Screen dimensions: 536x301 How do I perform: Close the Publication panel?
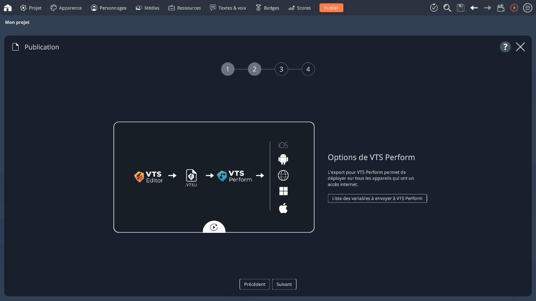[x=521, y=47]
